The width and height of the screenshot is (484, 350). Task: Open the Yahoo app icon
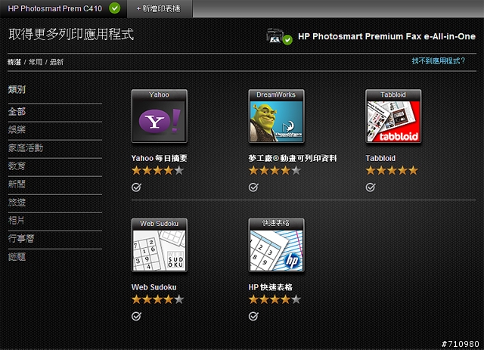(x=160, y=116)
